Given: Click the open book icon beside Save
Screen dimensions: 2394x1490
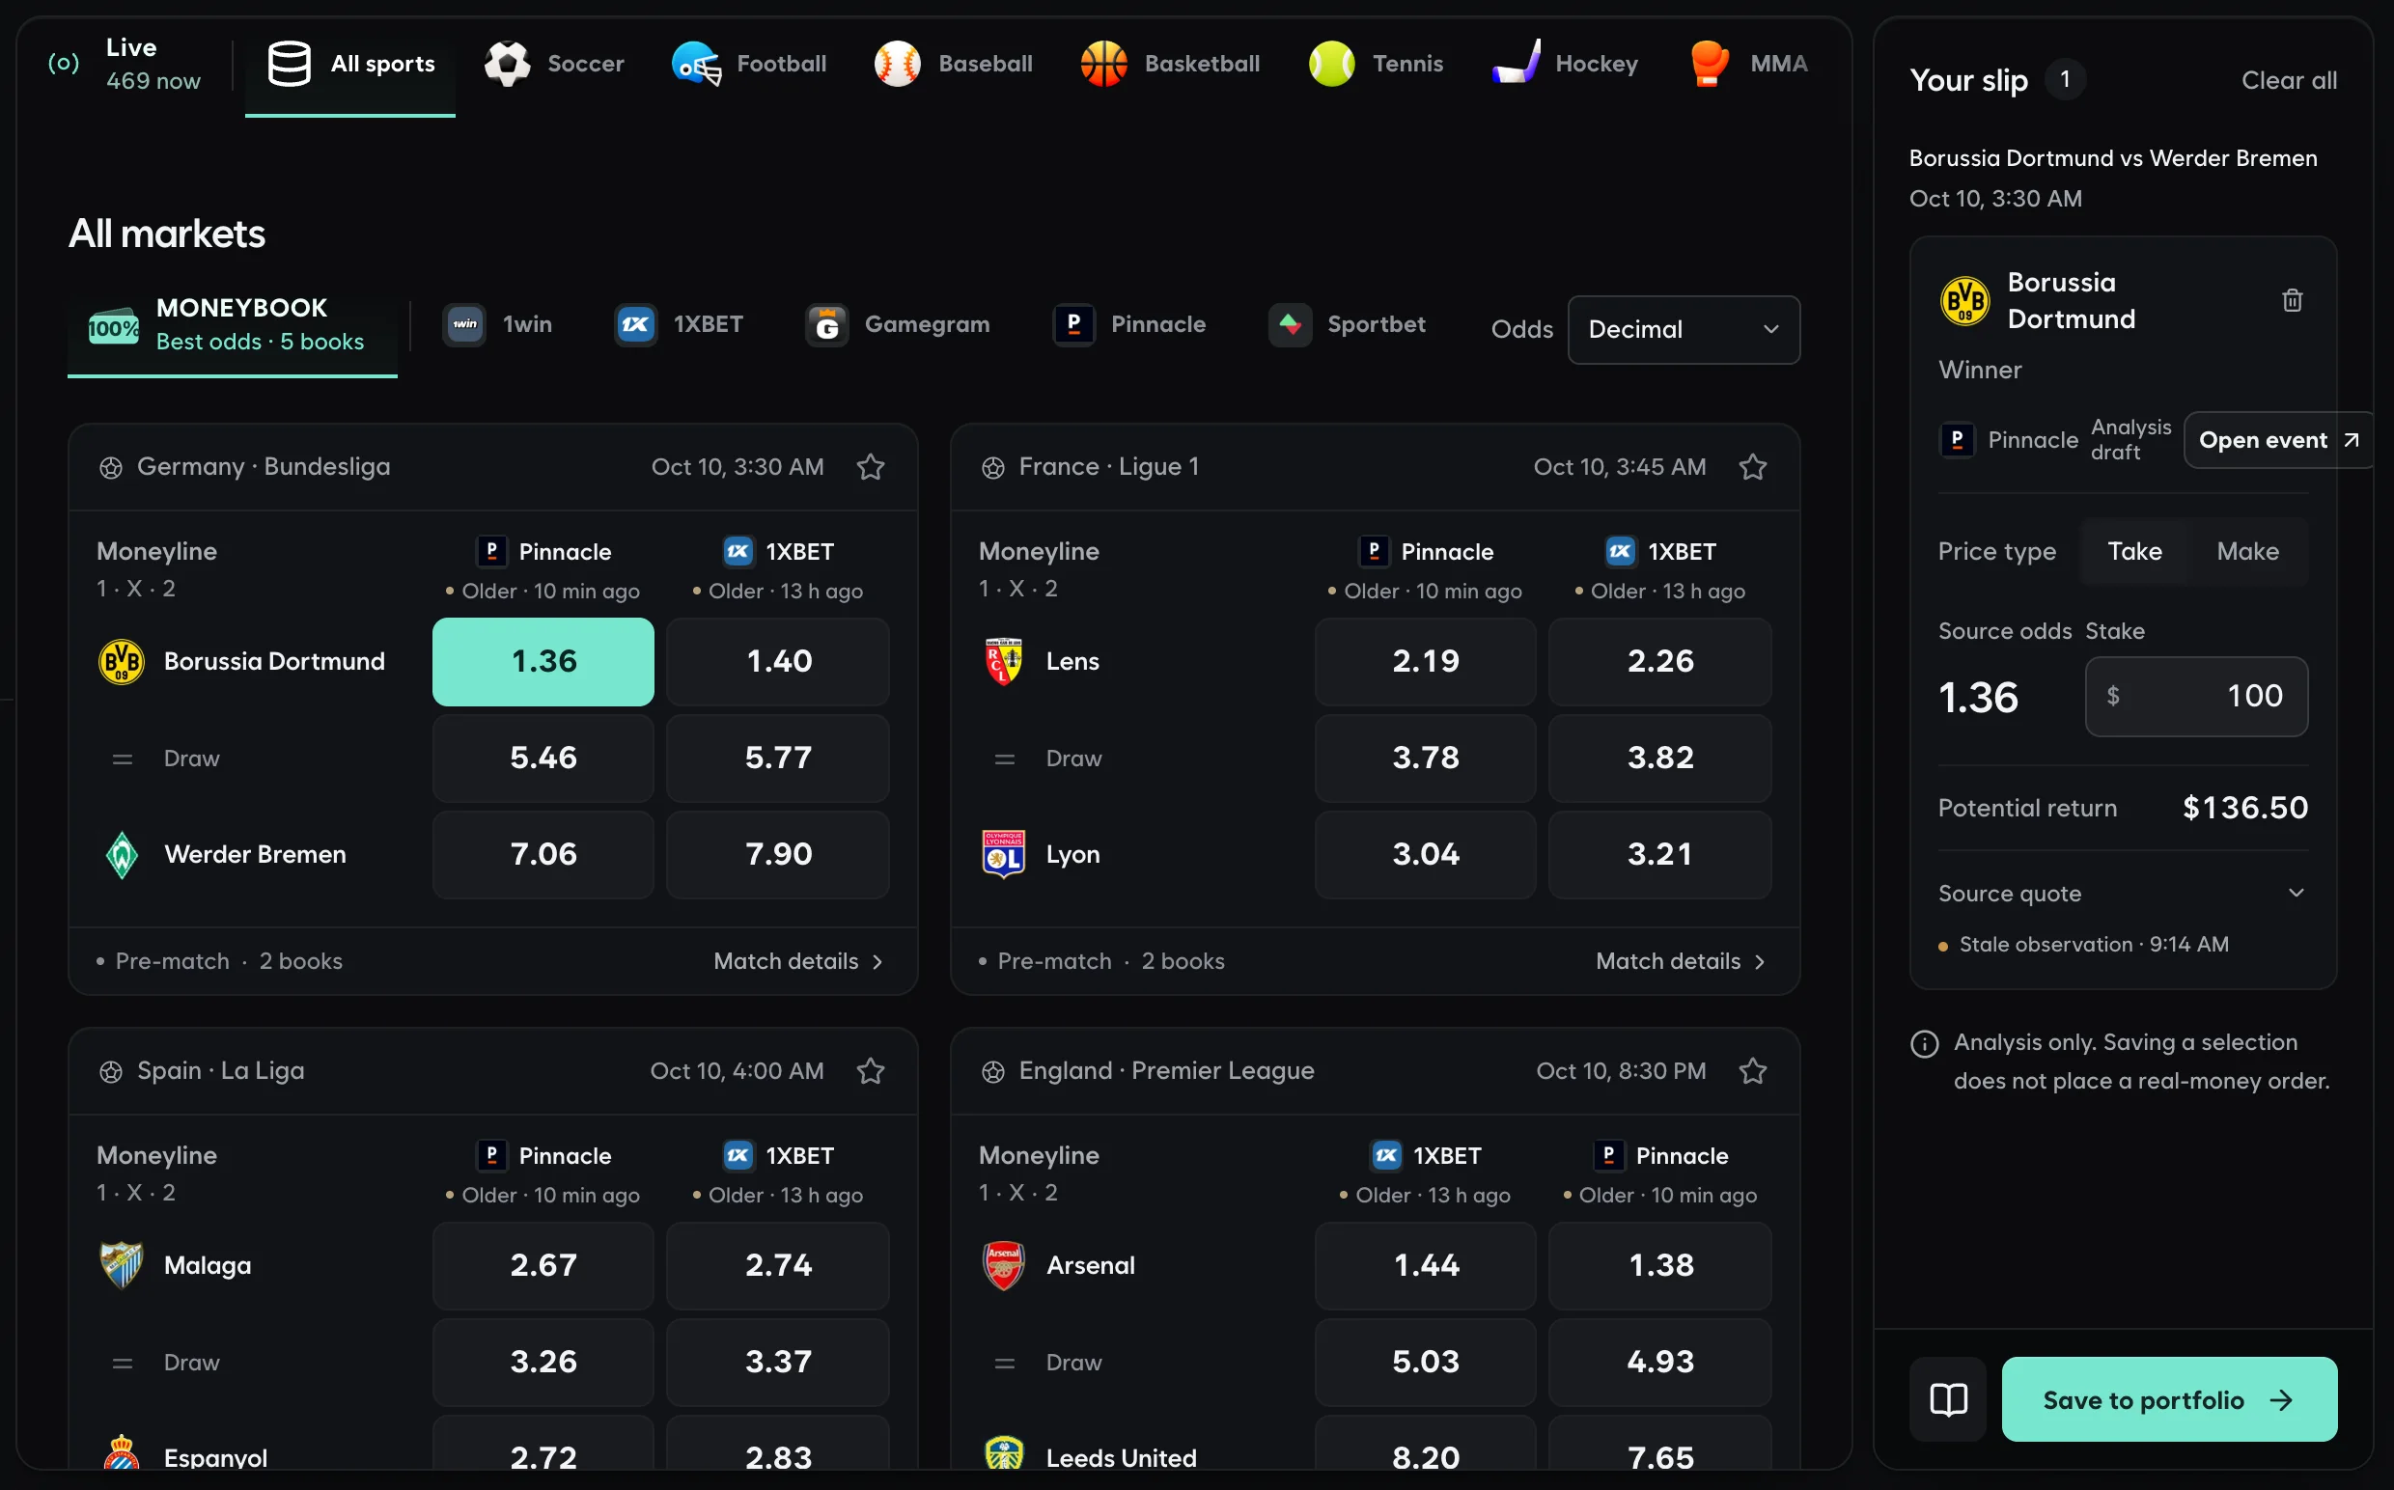Looking at the screenshot, I should tap(1947, 1399).
